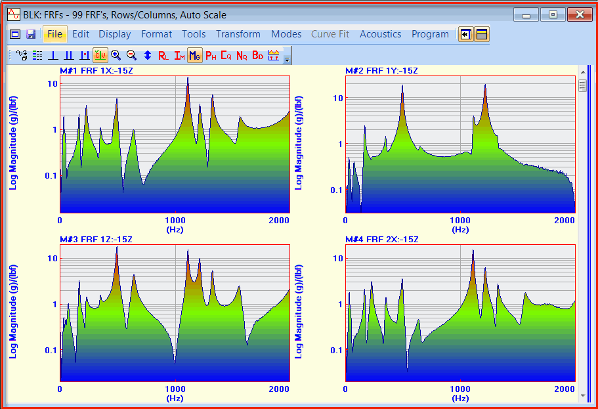Toggle the Magnitude MG display button
This screenshot has height=409, width=598.
195,55
